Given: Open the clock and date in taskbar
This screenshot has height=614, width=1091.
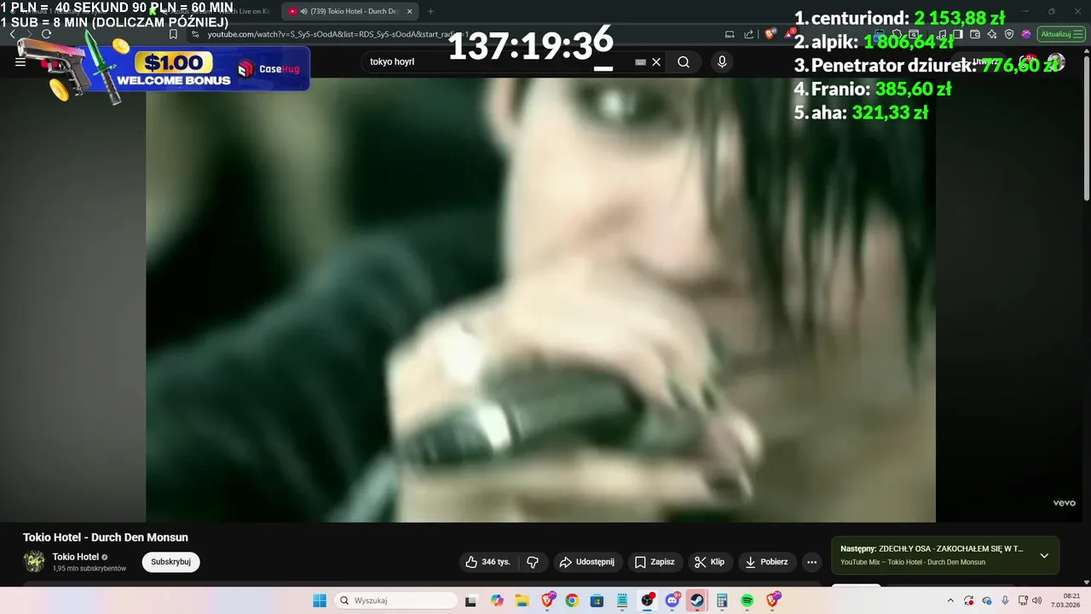Looking at the screenshot, I should pos(1067,600).
